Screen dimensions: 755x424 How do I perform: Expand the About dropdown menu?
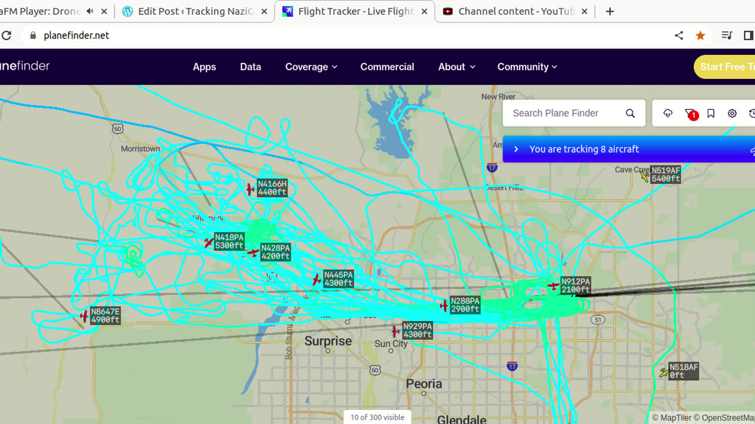(457, 67)
